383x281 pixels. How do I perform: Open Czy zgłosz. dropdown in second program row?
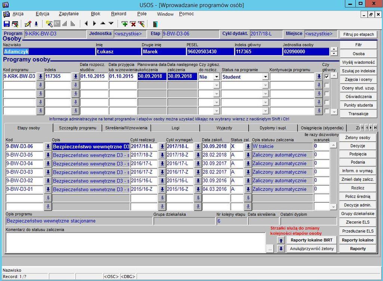(x=216, y=85)
